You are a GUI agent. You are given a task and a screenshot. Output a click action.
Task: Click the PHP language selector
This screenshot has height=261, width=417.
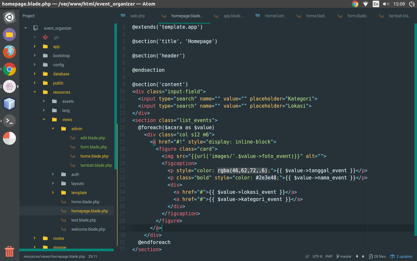pos(329,256)
